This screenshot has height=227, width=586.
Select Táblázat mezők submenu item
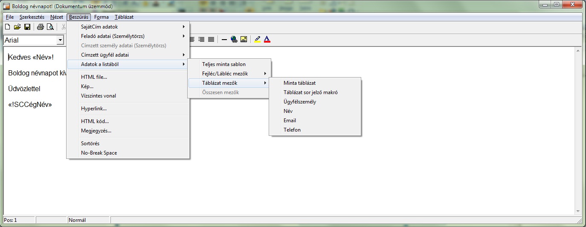click(229, 83)
